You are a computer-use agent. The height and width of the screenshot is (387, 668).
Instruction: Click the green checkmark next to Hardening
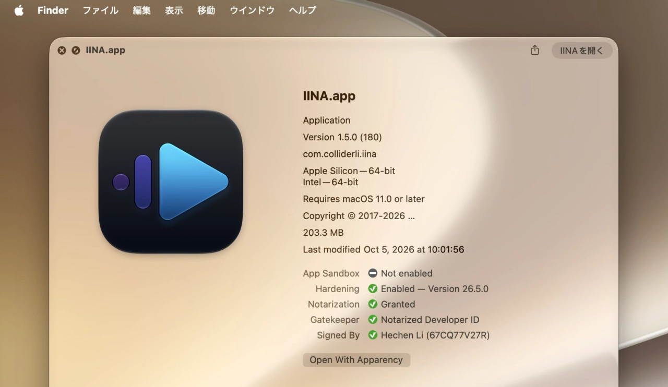coord(373,289)
